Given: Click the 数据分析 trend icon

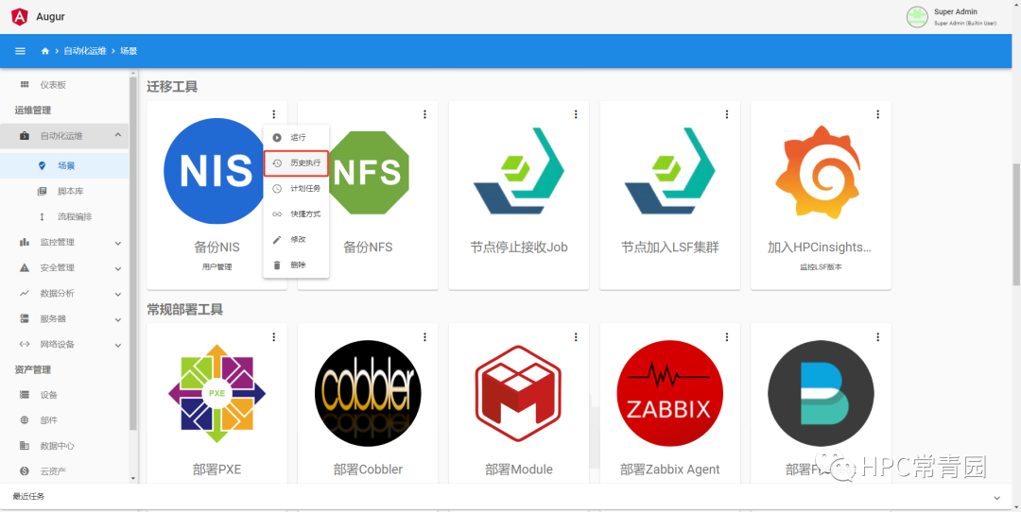Looking at the screenshot, I should point(25,293).
